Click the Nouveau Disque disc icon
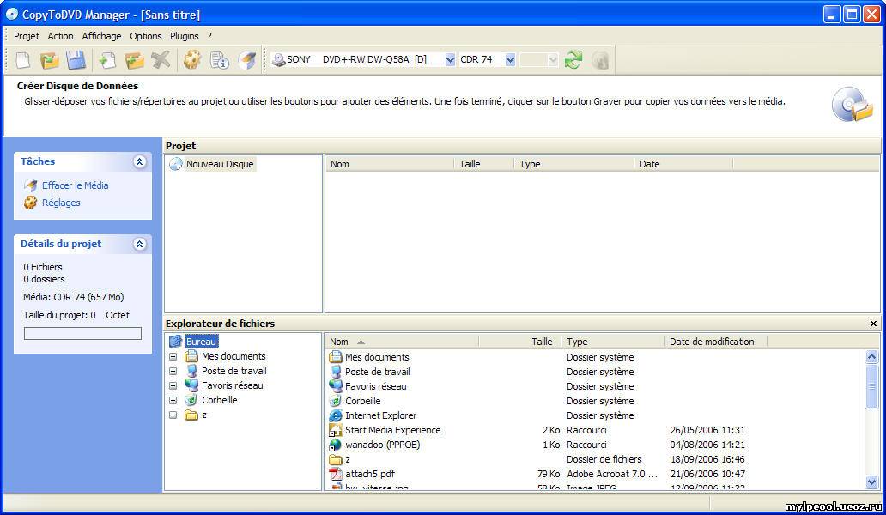886x515 pixels. [x=176, y=164]
